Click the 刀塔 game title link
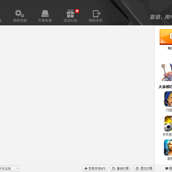 coord(169,110)
